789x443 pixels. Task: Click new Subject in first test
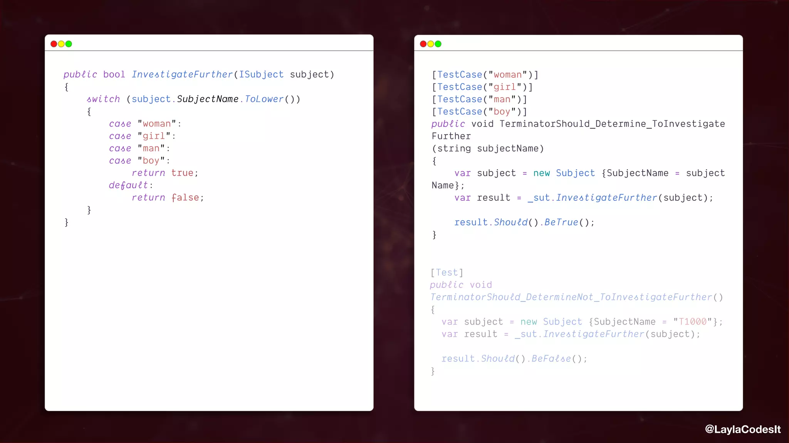point(564,173)
